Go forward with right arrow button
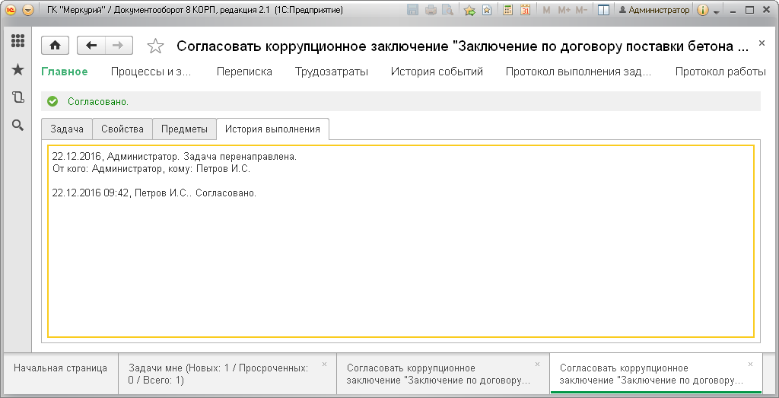 coord(119,45)
